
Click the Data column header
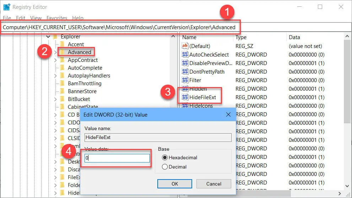[x=294, y=37]
